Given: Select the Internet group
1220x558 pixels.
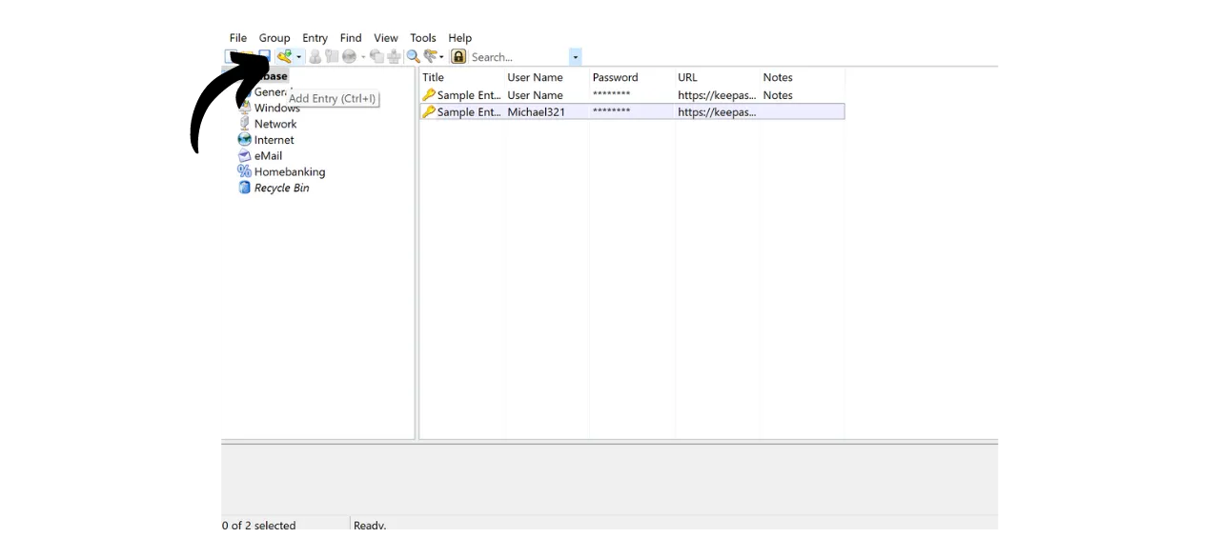Looking at the screenshot, I should click(274, 139).
